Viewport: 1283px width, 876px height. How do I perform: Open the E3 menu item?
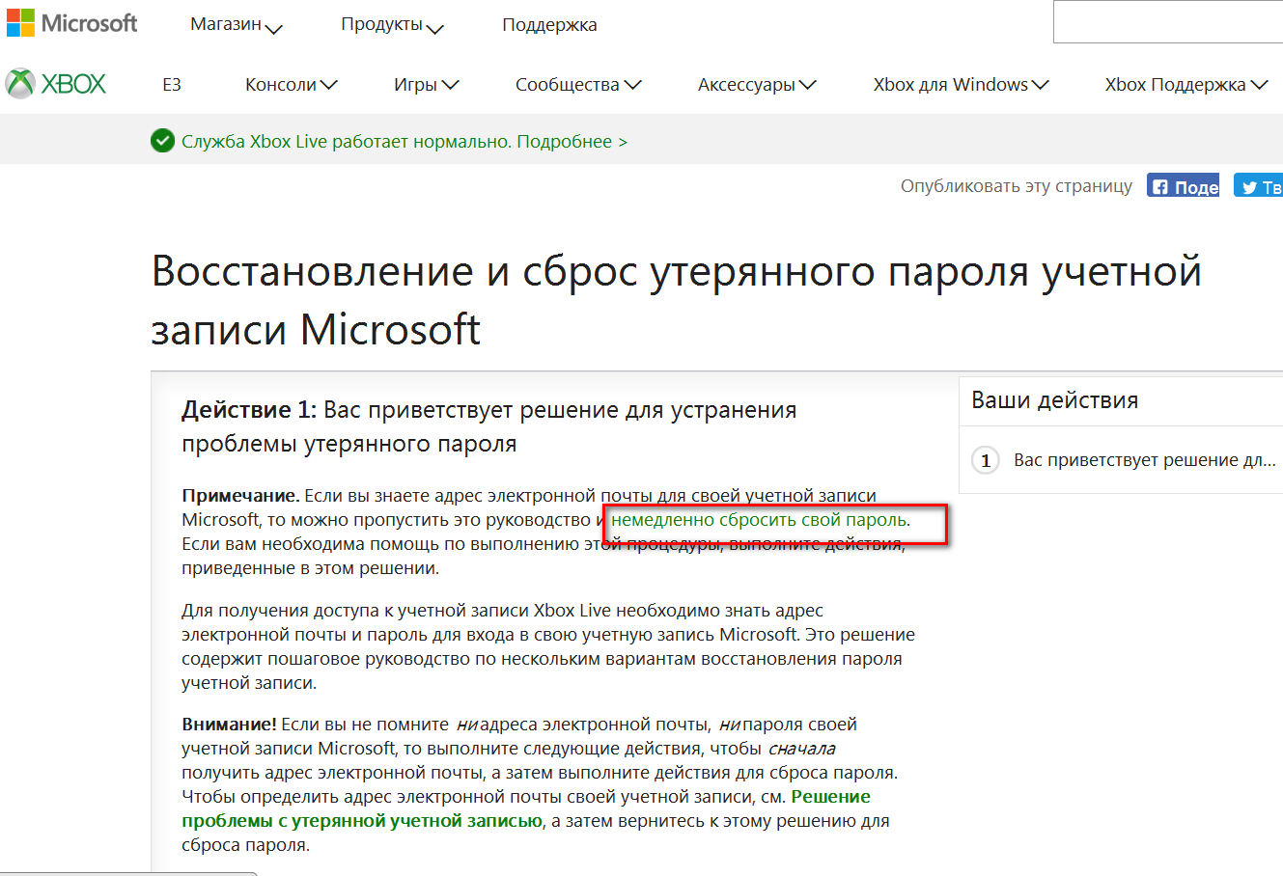pyautogui.click(x=172, y=85)
